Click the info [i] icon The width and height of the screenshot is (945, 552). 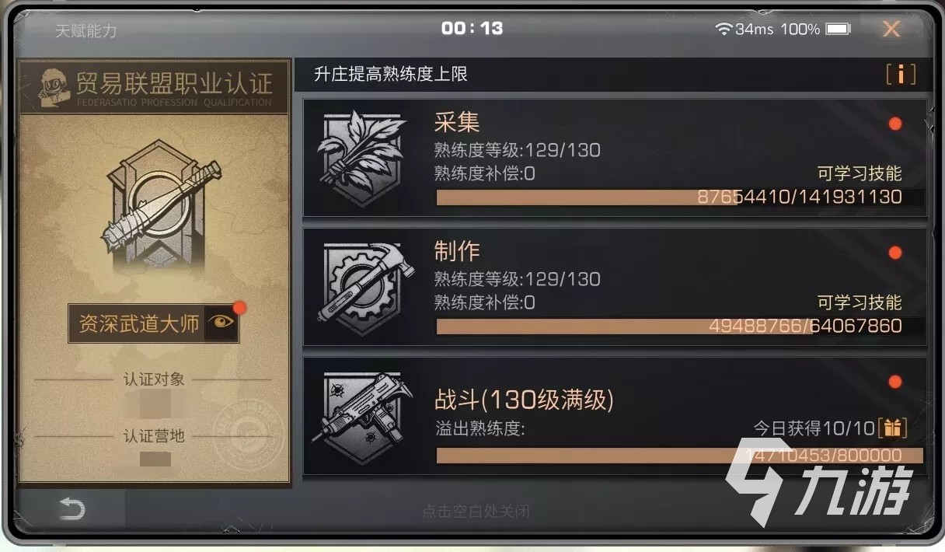pyautogui.click(x=901, y=75)
